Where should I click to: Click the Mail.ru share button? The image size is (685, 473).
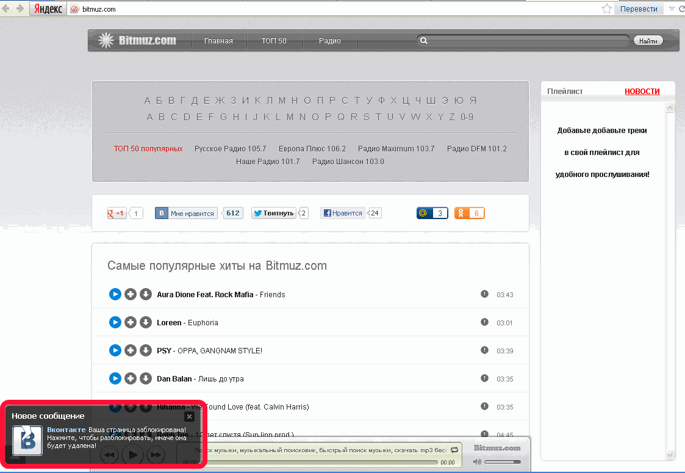pos(432,213)
